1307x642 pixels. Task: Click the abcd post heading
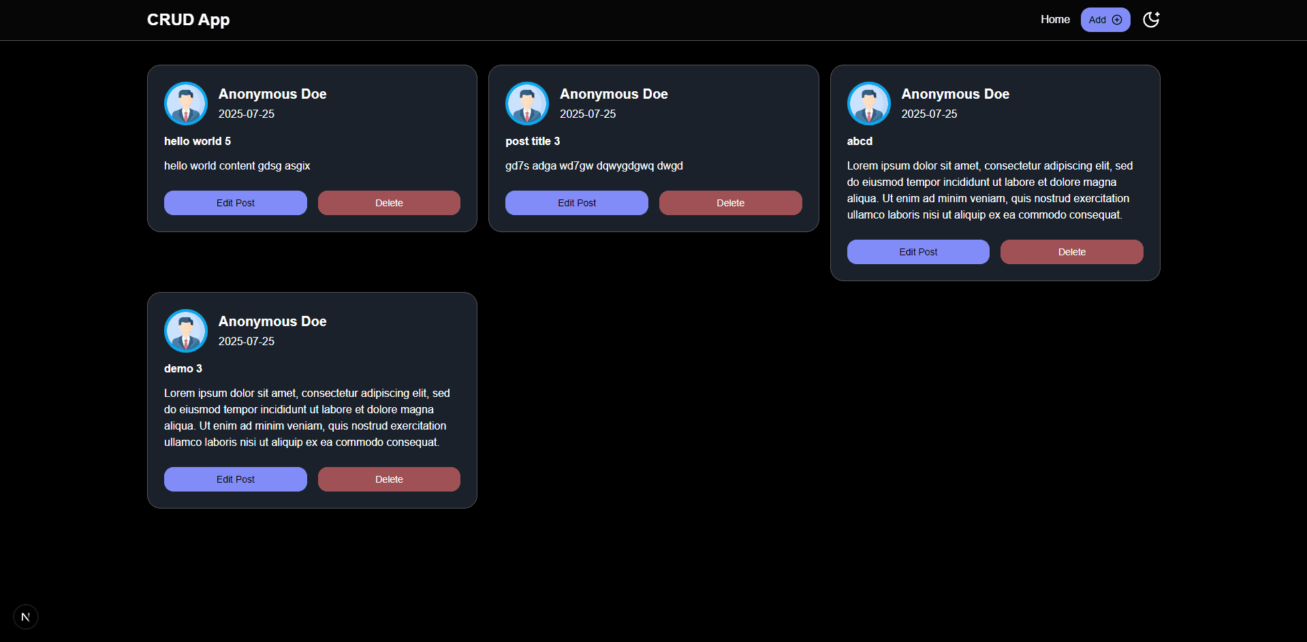860,141
